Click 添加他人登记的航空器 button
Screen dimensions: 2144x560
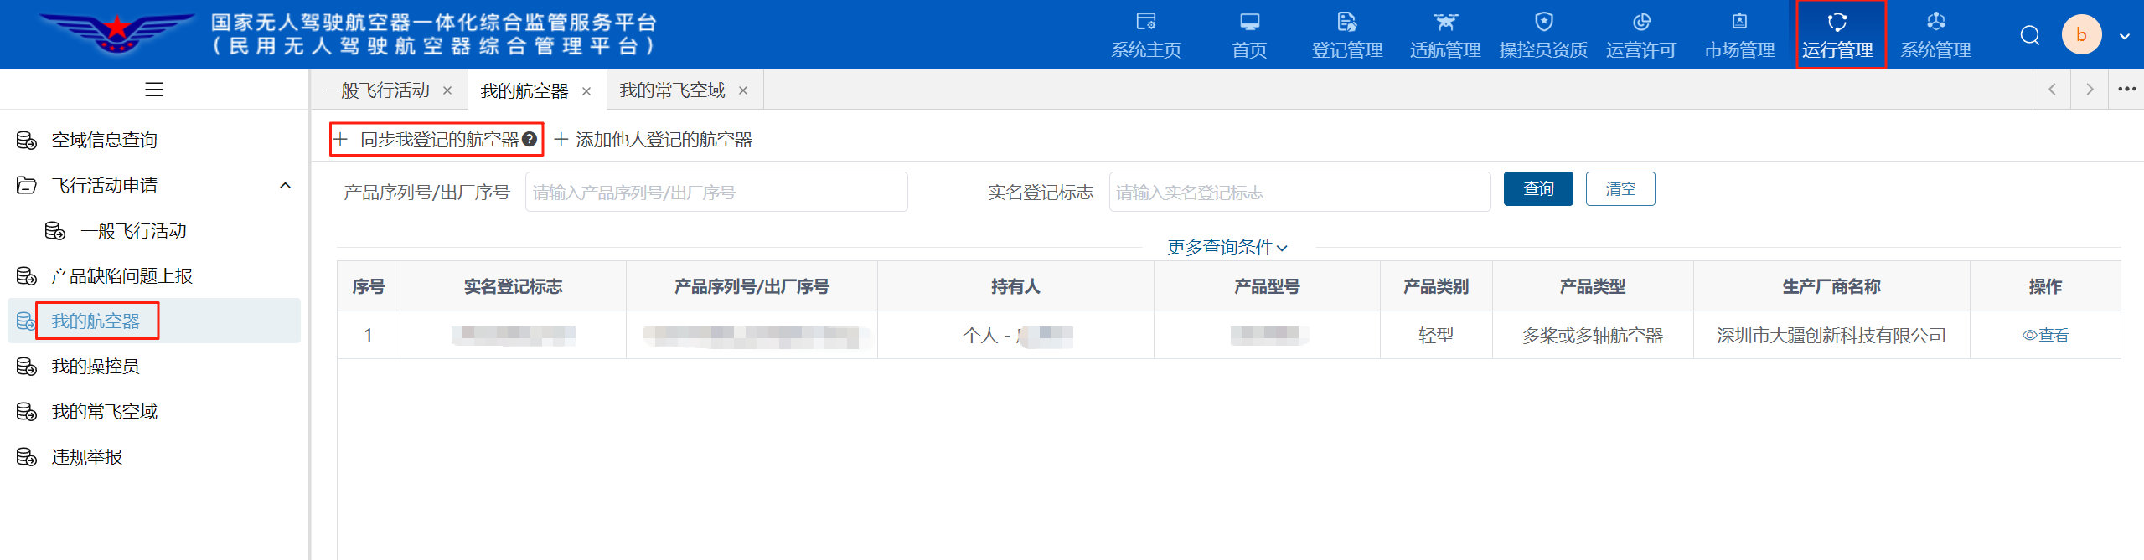[654, 140]
